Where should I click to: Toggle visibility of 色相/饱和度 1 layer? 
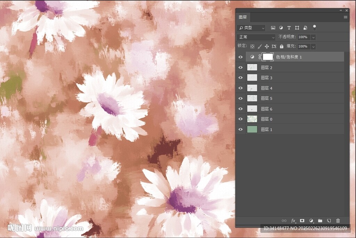(x=240, y=57)
